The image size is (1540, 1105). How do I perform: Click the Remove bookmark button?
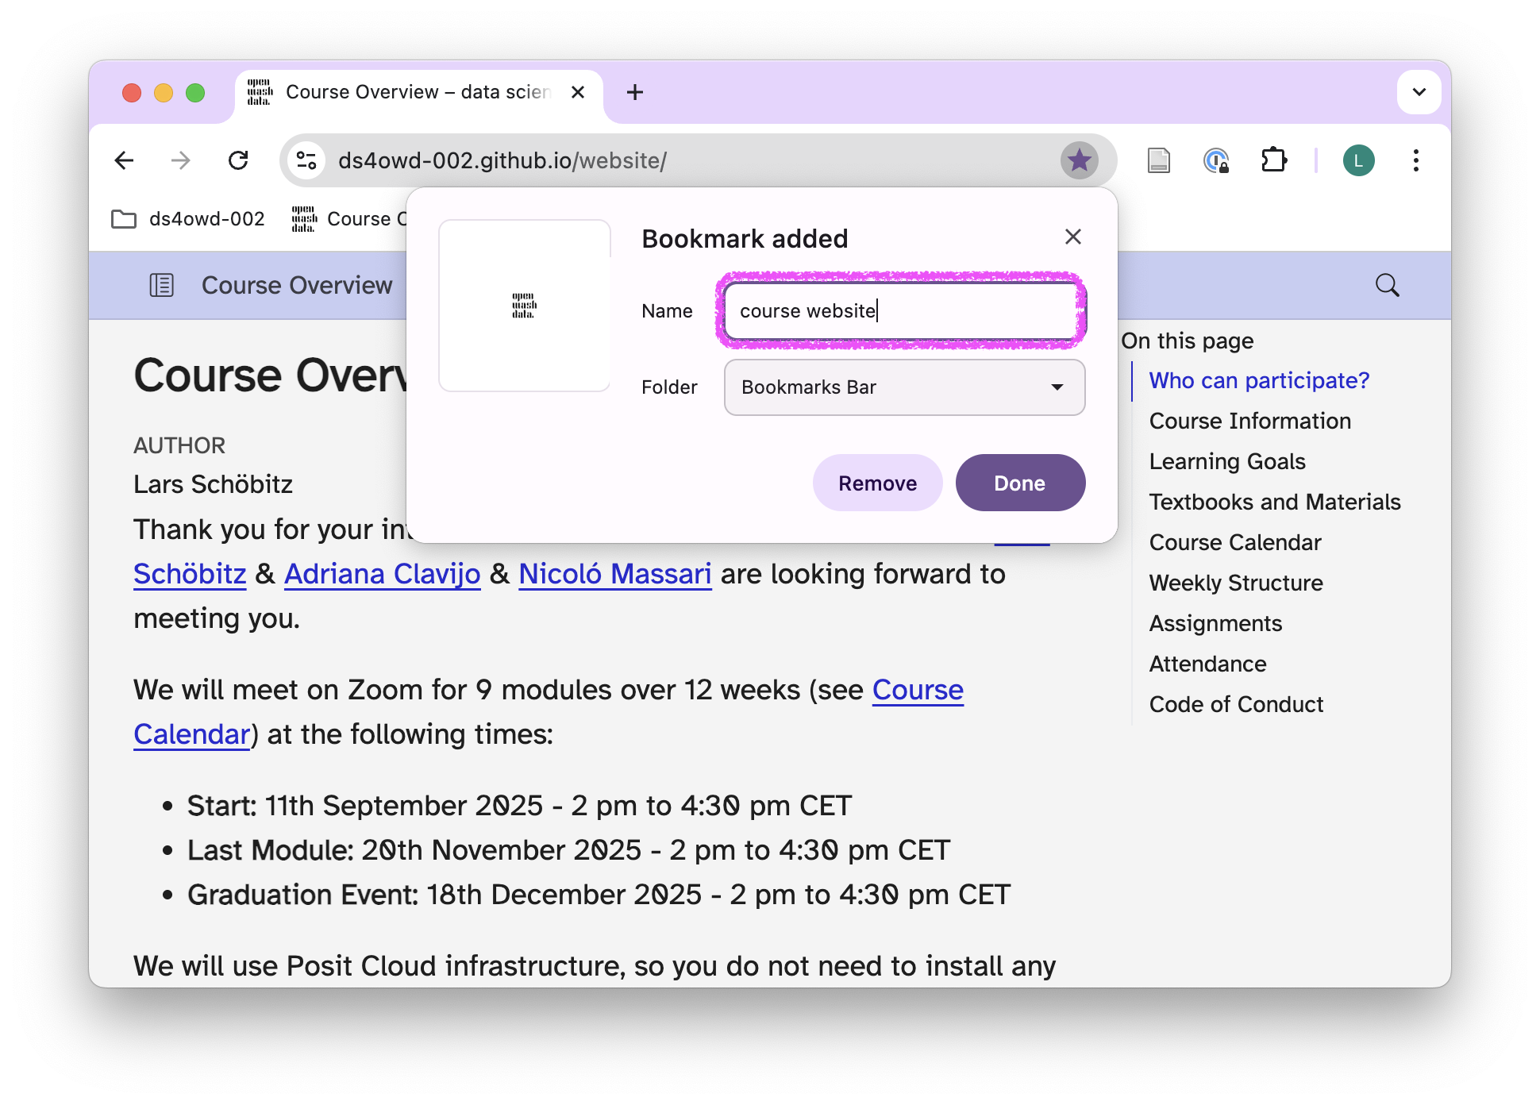pyautogui.click(x=877, y=483)
